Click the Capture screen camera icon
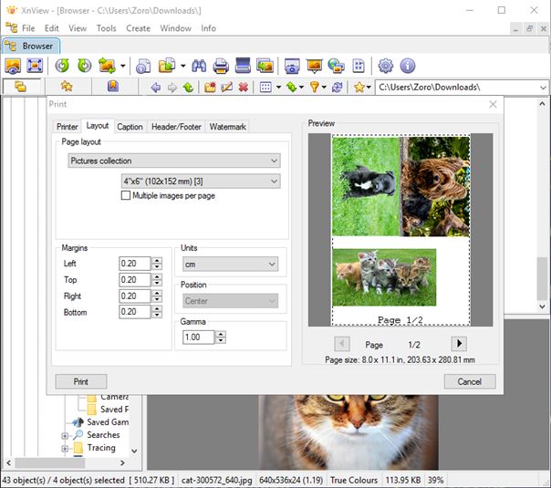This screenshot has height=488, width=551. point(292,66)
